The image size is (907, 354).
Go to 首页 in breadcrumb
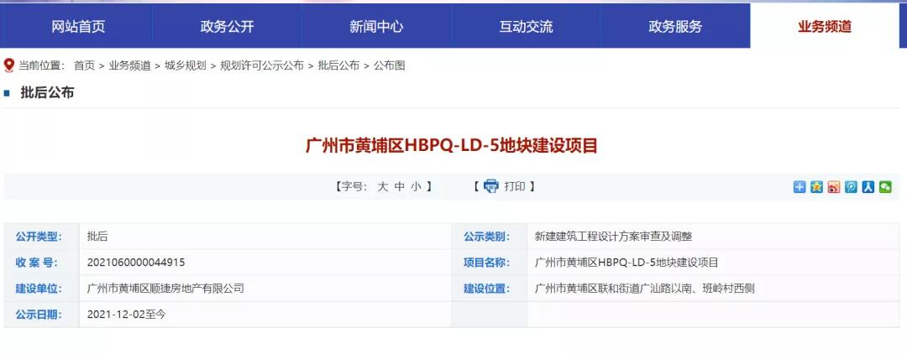(85, 65)
